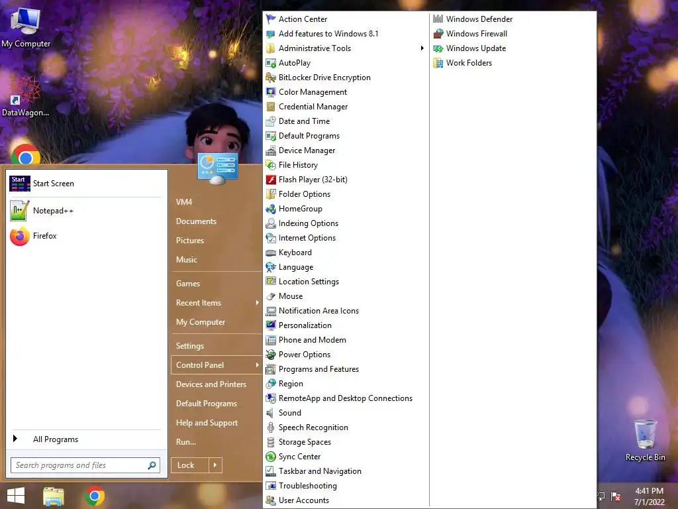Expand the Recent Items submenu arrow

(258, 302)
